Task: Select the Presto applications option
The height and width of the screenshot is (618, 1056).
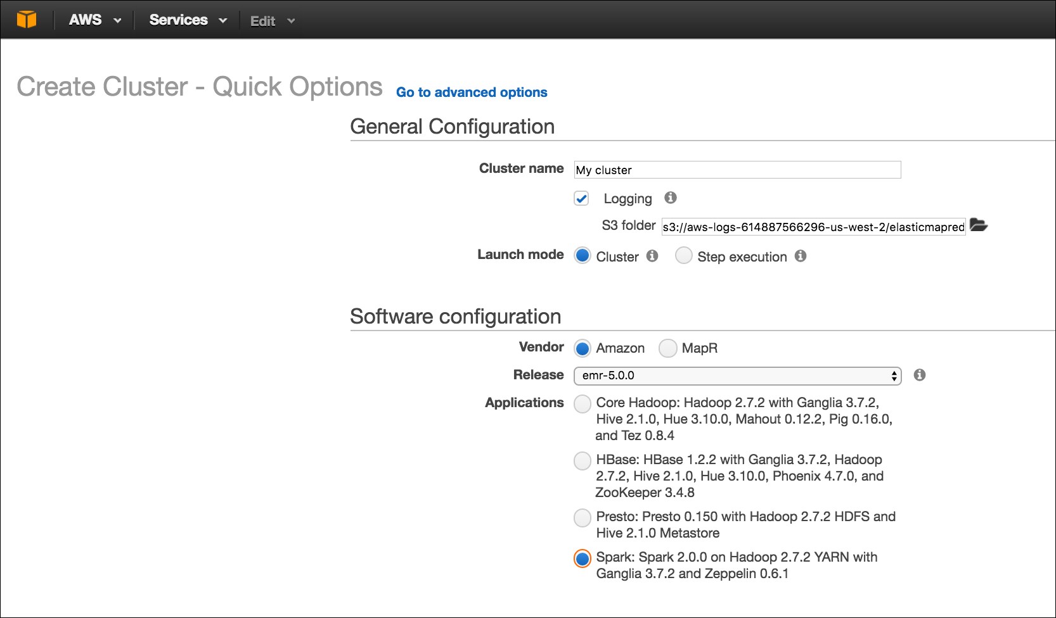Action: [x=582, y=517]
